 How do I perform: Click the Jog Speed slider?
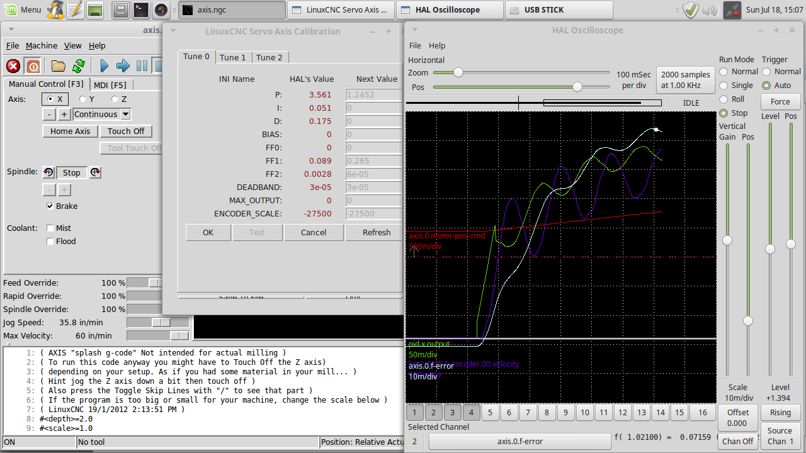(158, 322)
